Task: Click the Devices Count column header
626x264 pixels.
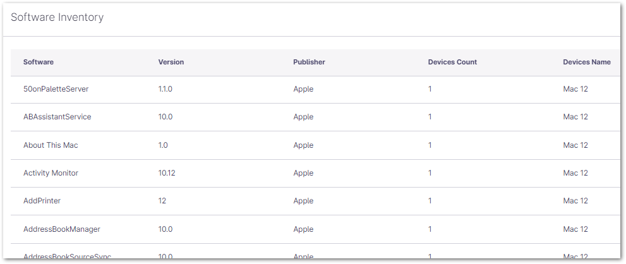Action: pyautogui.click(x=452, y=62)
